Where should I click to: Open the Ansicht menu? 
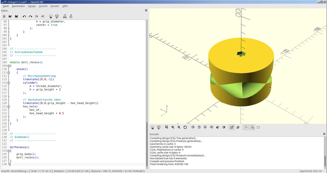[x=43, y=6]
